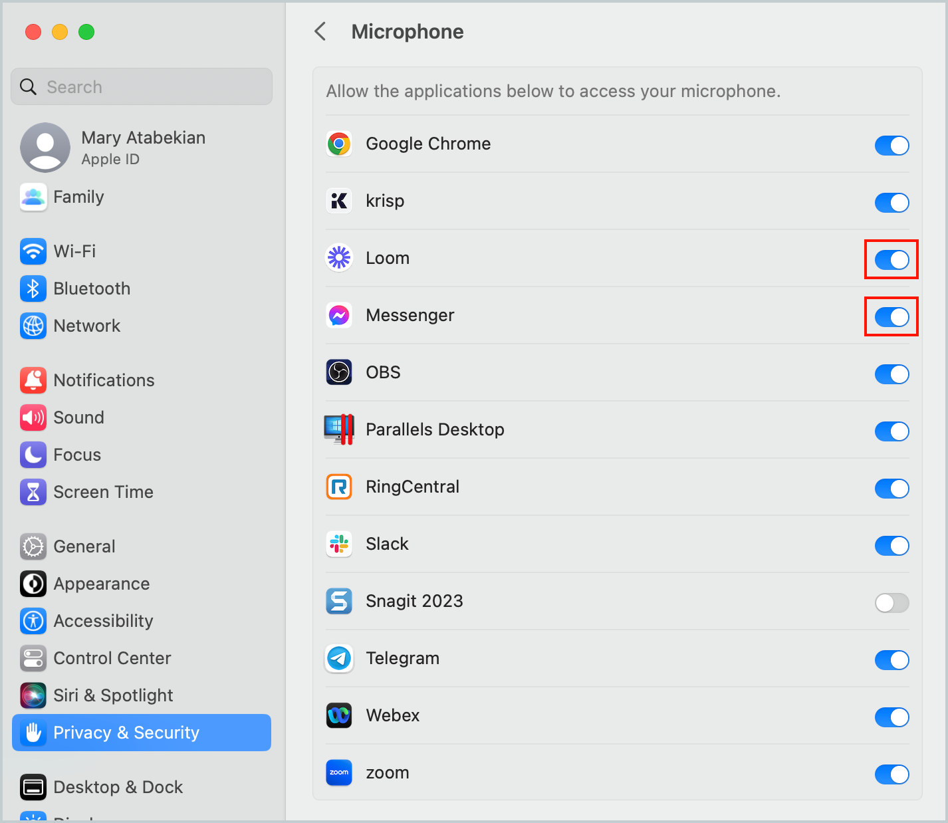
Task: Click the Parallels Desktop app icon
Action: coord(339,429)
